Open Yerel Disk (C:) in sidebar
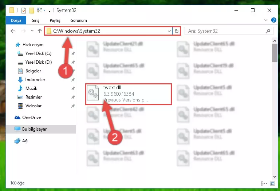 tap(38, 53)
